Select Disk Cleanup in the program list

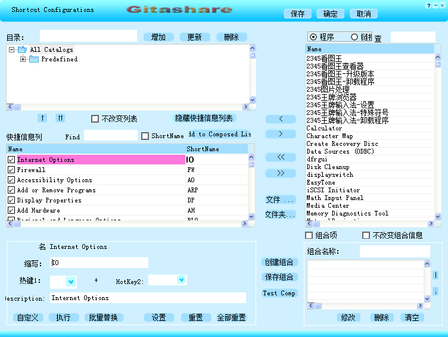click(370, 167)
